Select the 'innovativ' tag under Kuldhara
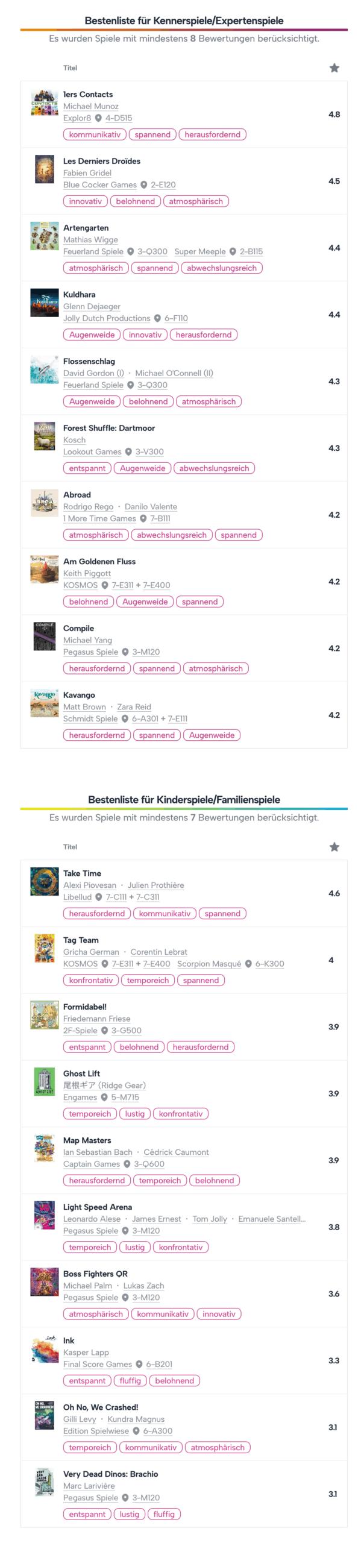 coord(145,335)
